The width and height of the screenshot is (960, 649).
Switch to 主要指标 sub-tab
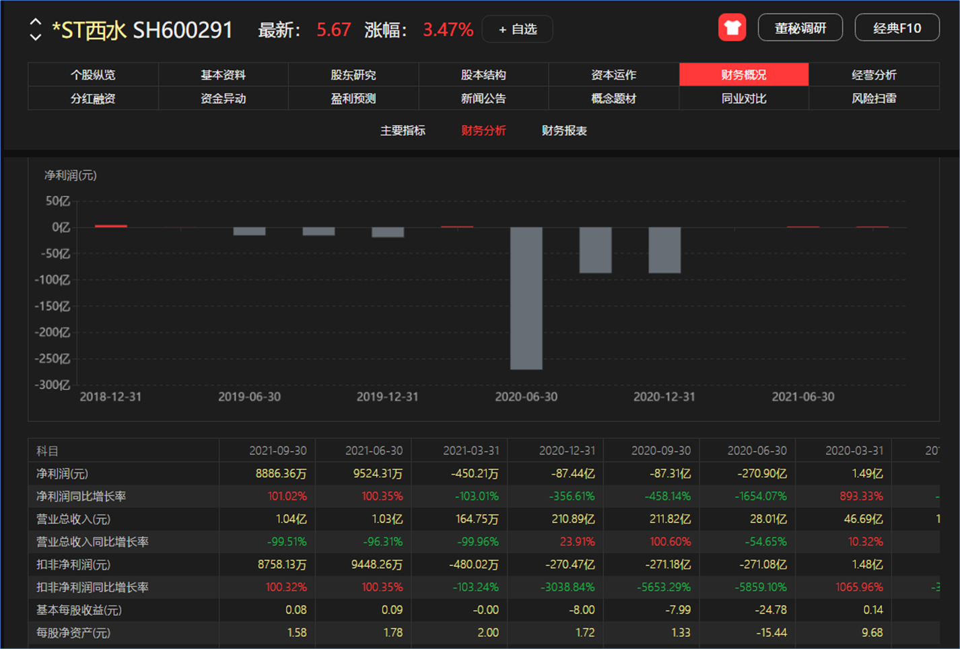[x=403, y=131]
